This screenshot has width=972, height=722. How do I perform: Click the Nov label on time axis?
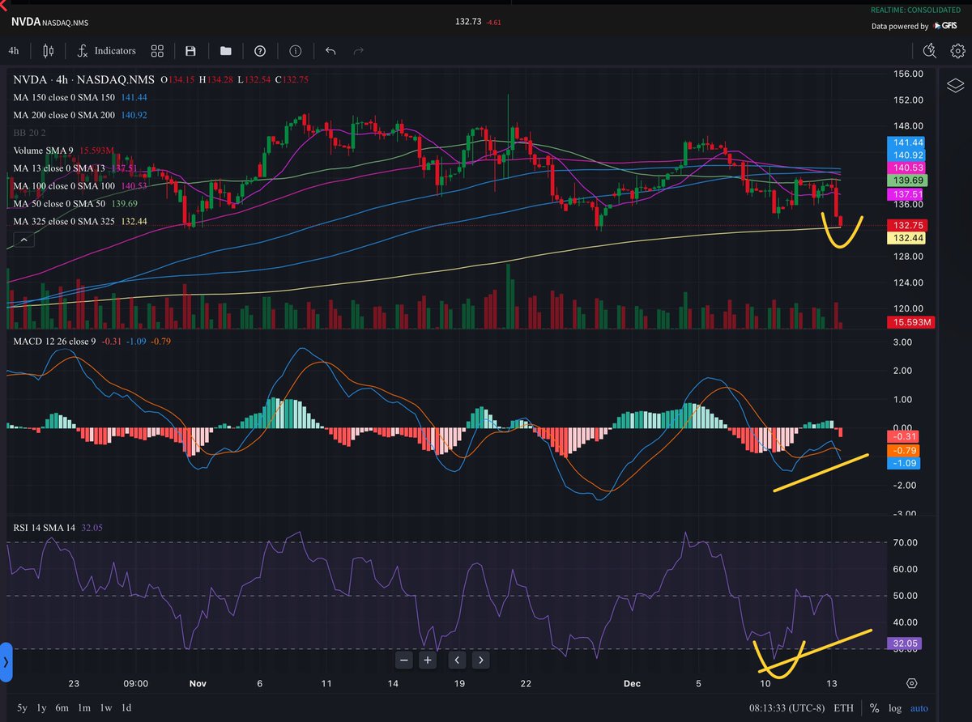[197, 683]
